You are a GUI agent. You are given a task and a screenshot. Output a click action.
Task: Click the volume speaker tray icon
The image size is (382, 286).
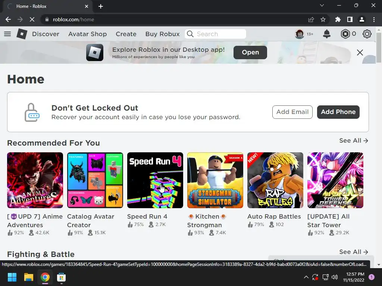coord(335,277)
